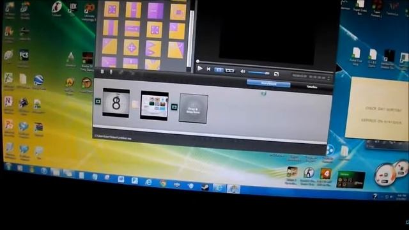Select the second storyboard clip thumbnail
Viewport: 409px width, 230px height.
pyautogui.click(x=154, y=105)
